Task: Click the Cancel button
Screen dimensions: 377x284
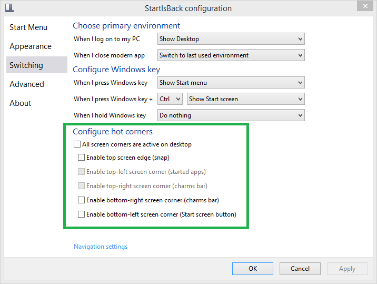Action: click(x=300, y=269)
